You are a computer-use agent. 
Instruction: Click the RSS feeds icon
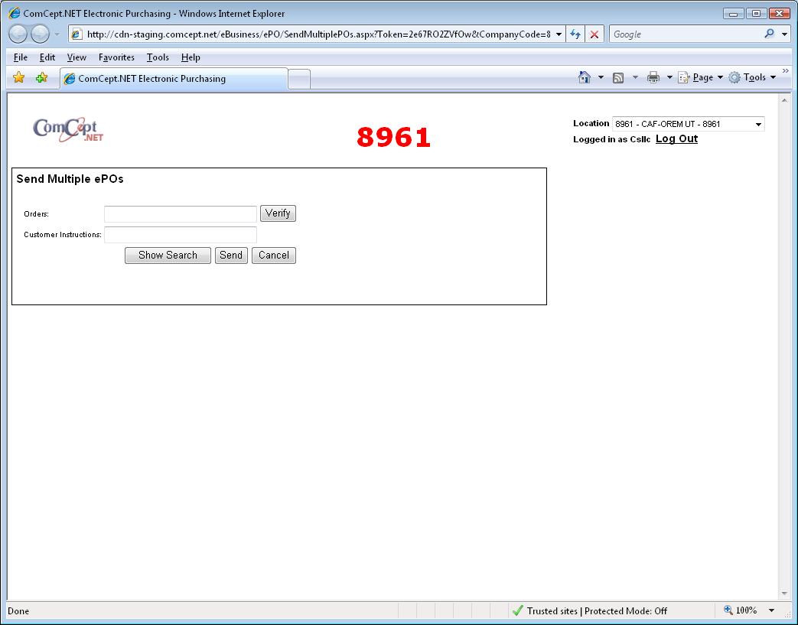[x=618, y=77]
